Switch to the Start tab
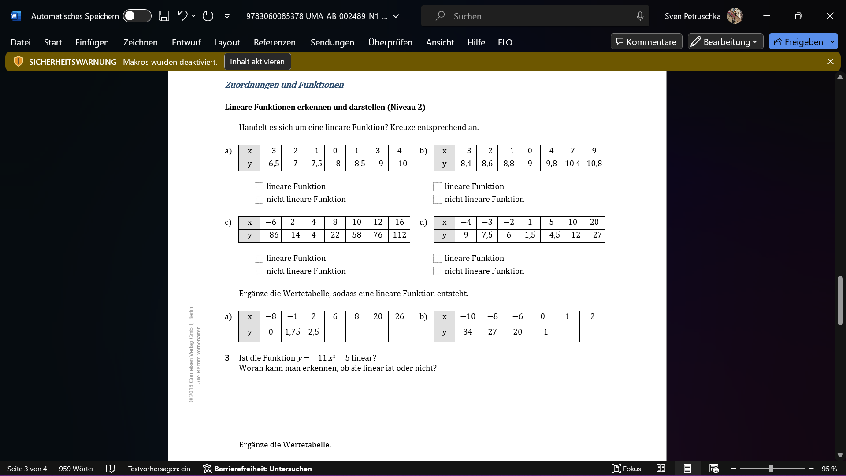This screenshot has width=846, height=476. 53,42
